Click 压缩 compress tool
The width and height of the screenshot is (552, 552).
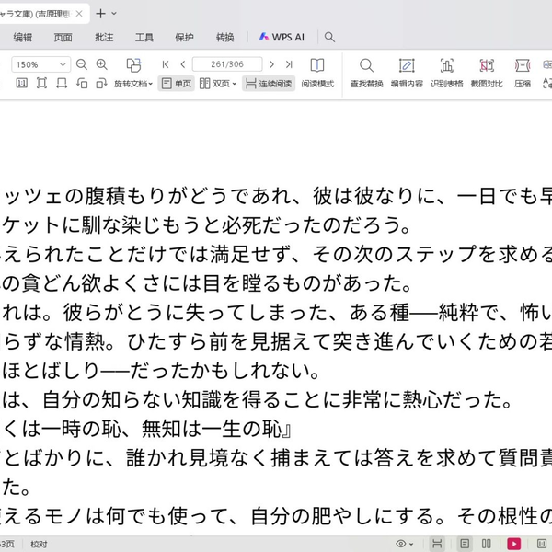coord(523,74)
